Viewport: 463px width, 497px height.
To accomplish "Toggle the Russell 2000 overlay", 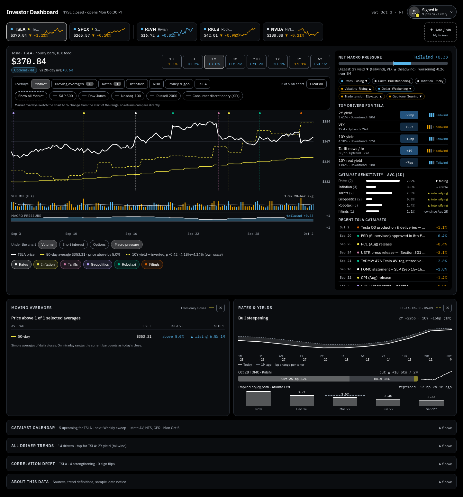I will pos(163,96).
